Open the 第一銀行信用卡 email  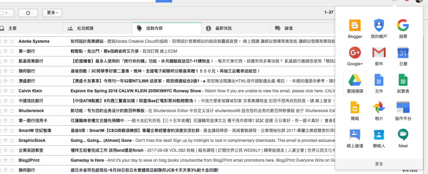(x=168, y=121)
